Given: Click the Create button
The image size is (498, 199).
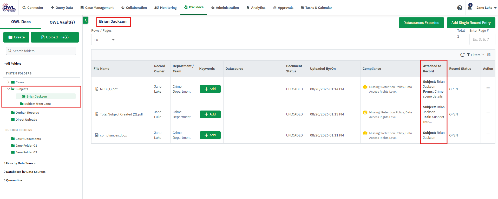Looking at the screenshot, I should coord(16,37).
